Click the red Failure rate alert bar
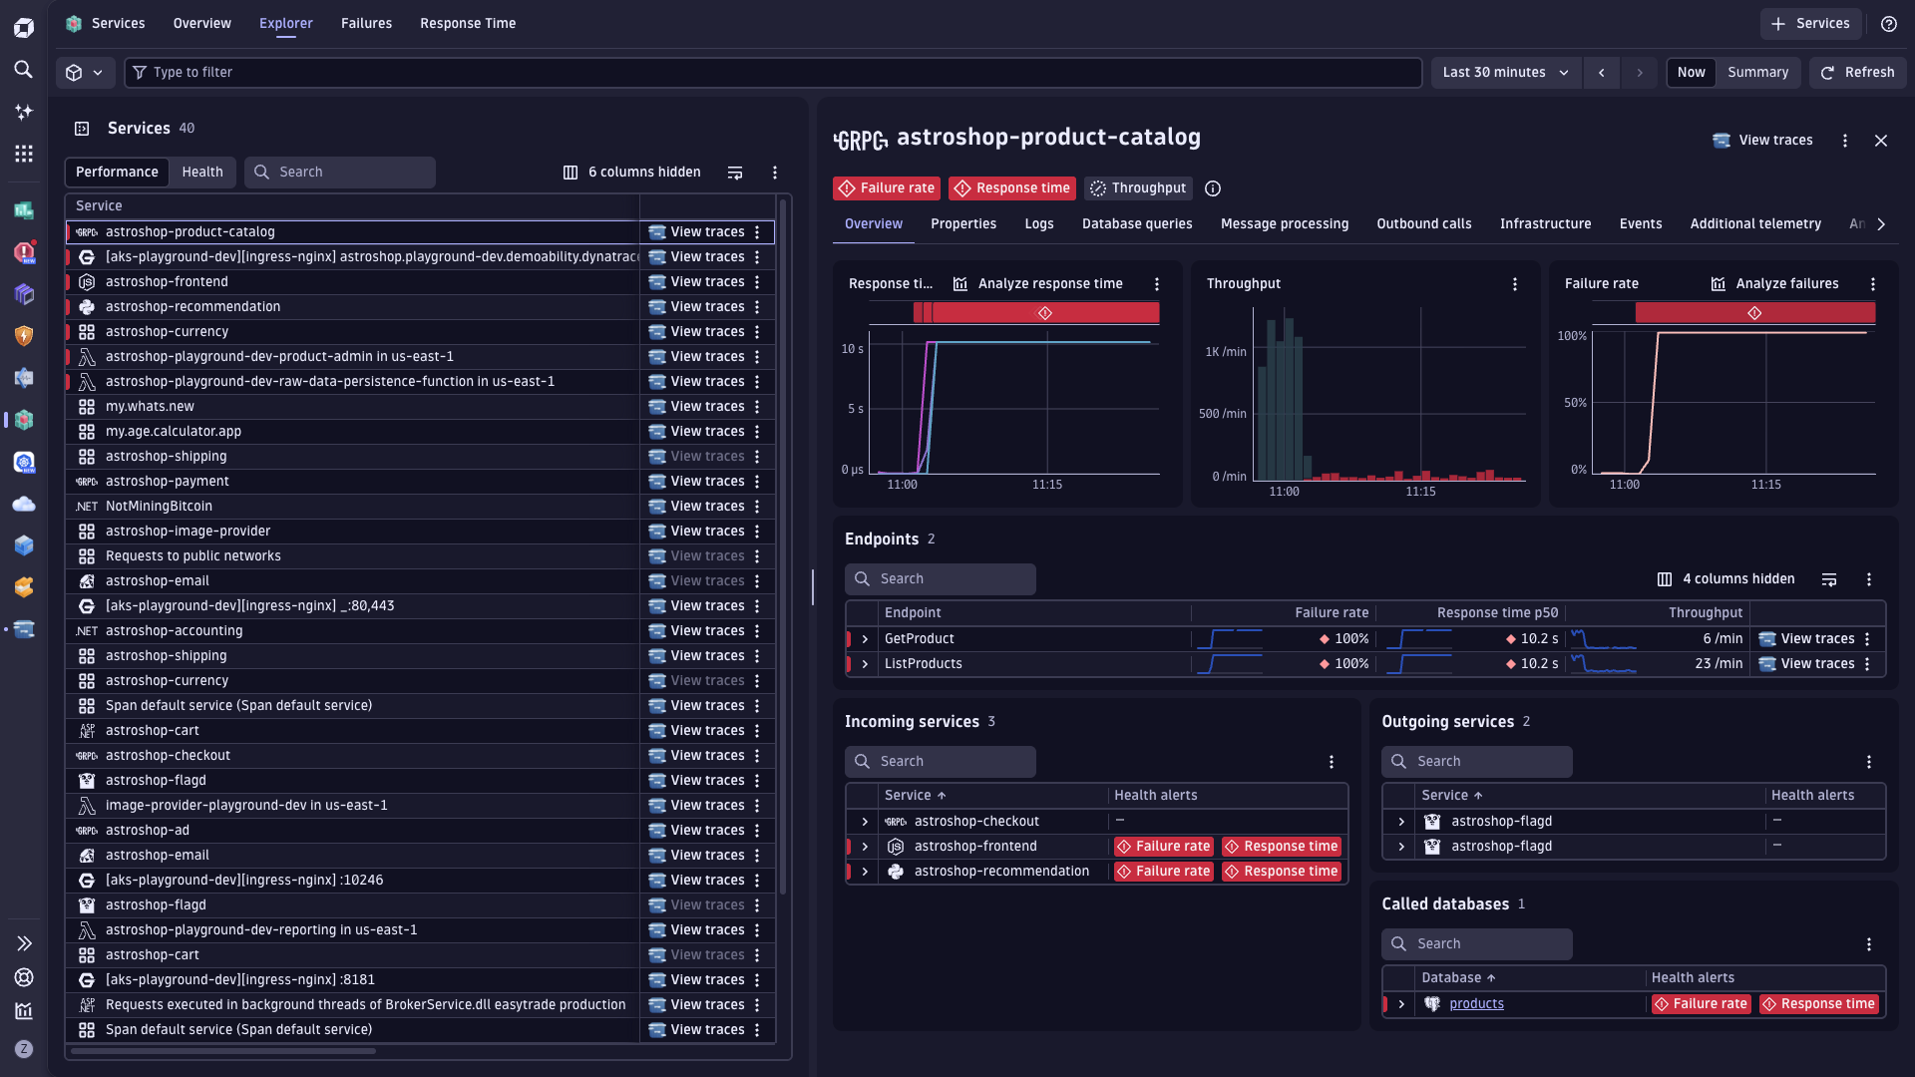This screenshot has width=1915, height=1077. [1754, 313]
